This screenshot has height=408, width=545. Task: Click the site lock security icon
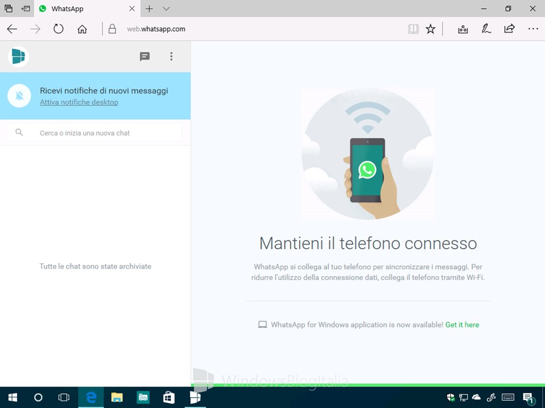point(112,29)
